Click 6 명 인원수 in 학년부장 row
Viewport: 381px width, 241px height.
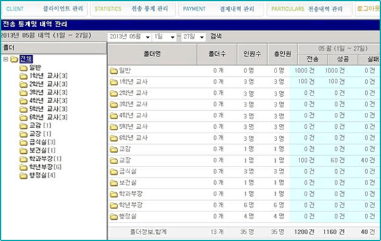coord(249,205)
